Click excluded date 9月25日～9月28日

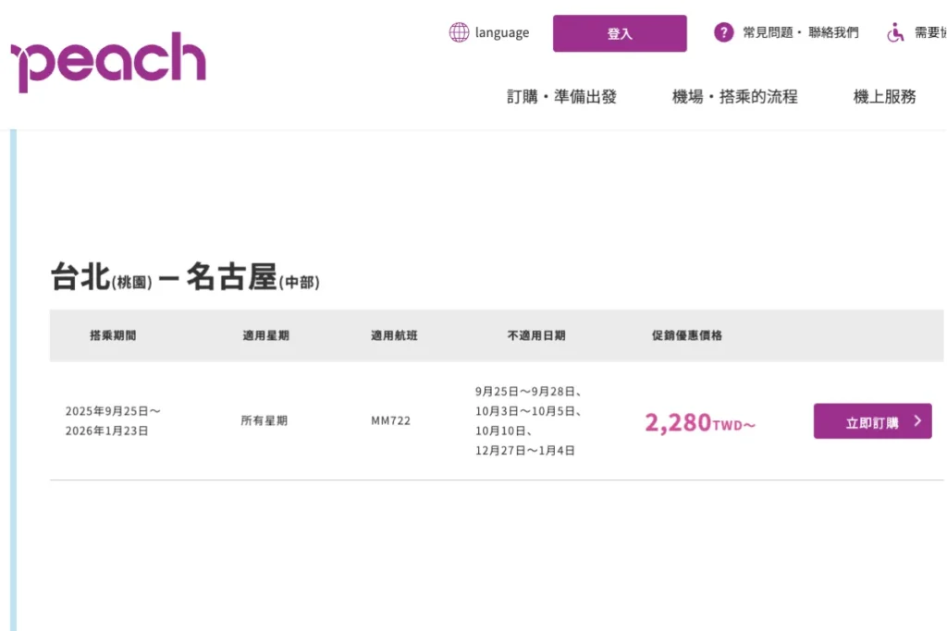pos(528,392)
